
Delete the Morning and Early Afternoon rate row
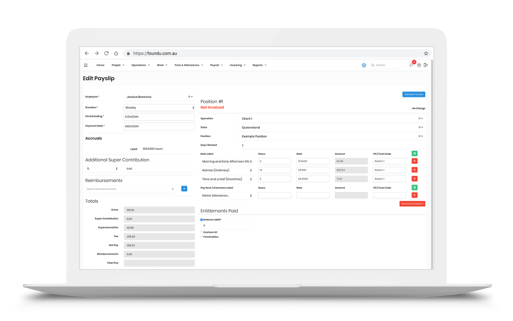click(415, 161)
